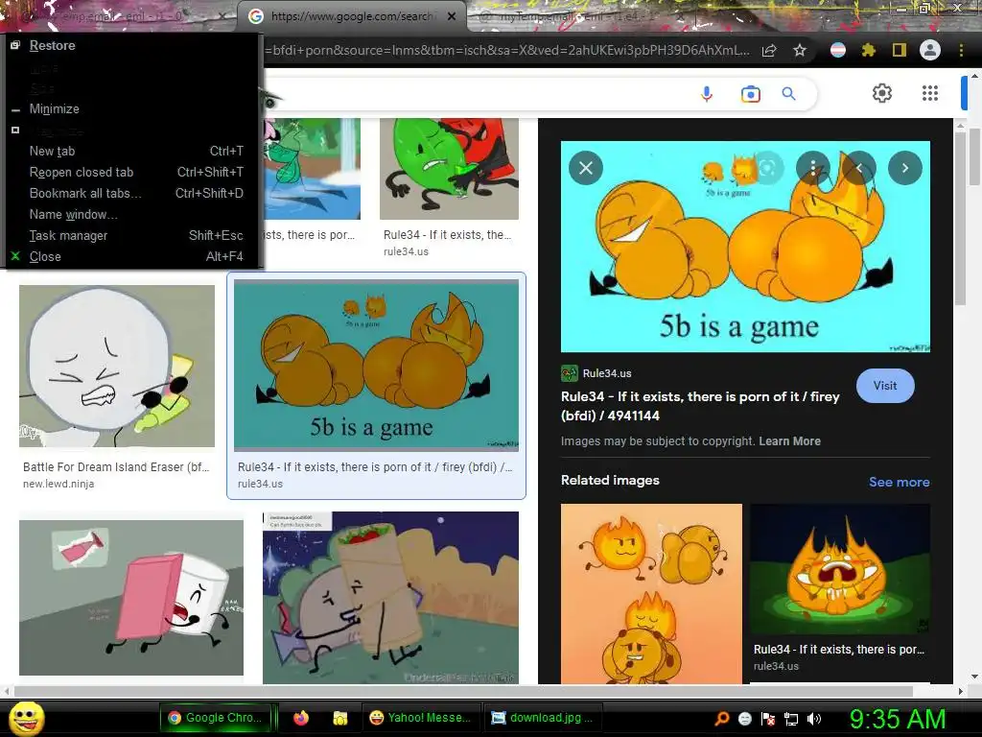Image resolution: width=982 pixels, height=737 pixels.
Task: Choose Restore from the window menu
Action: 131,46
